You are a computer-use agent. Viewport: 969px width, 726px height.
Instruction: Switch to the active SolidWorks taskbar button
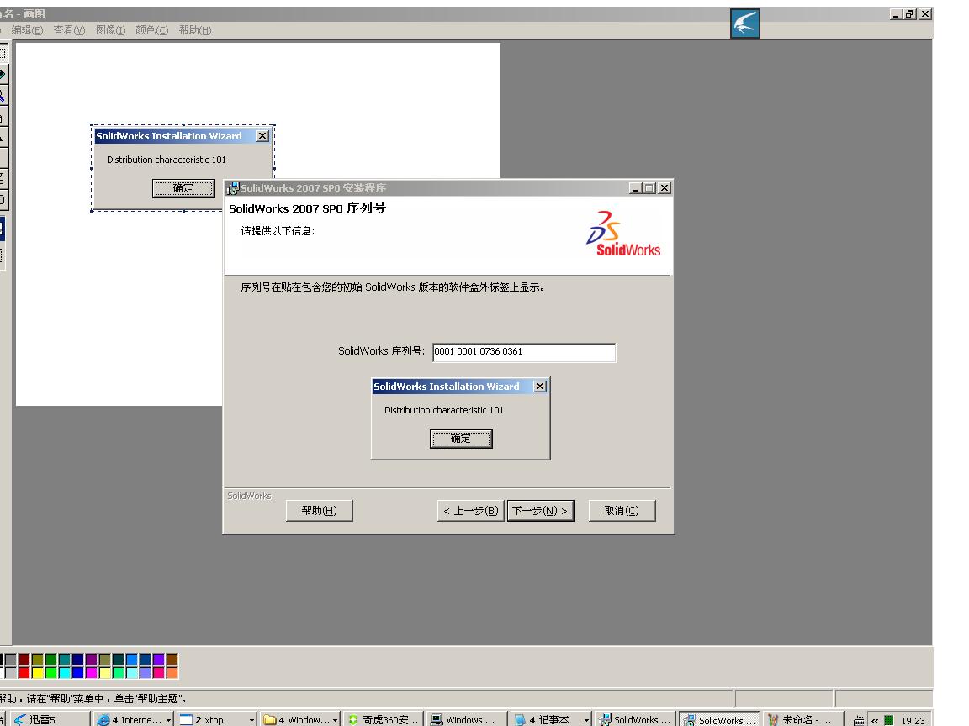(x=719, y=719)
